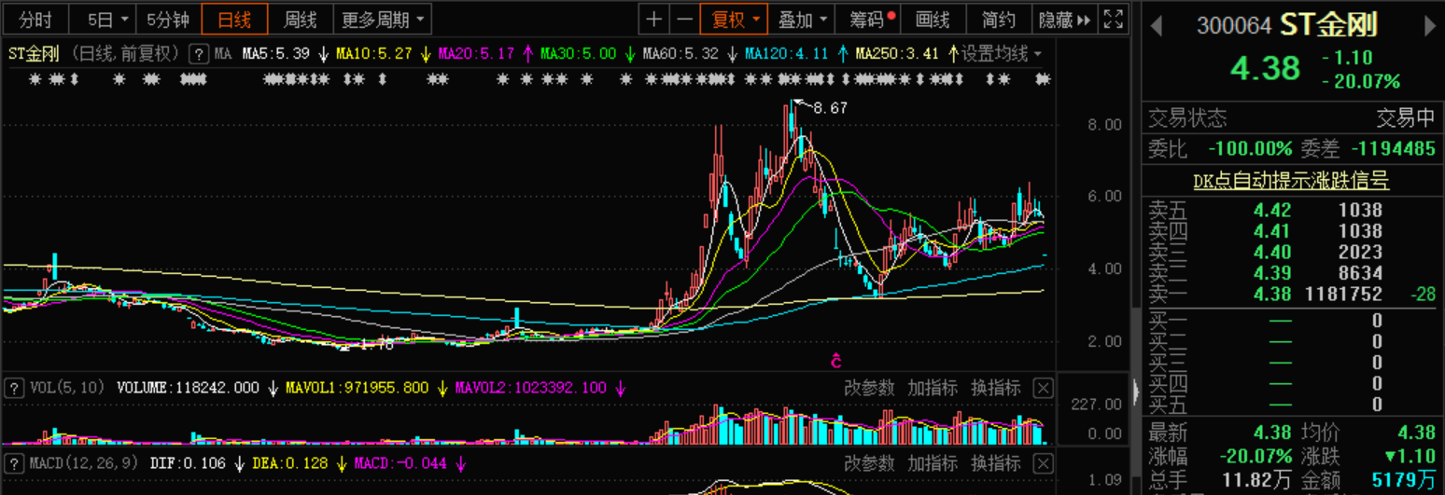This screenshot has height=495, width=1445.
Task: Click 加指标 in the MACD panel
Action: pyautogui.click(x=933, y=463)
